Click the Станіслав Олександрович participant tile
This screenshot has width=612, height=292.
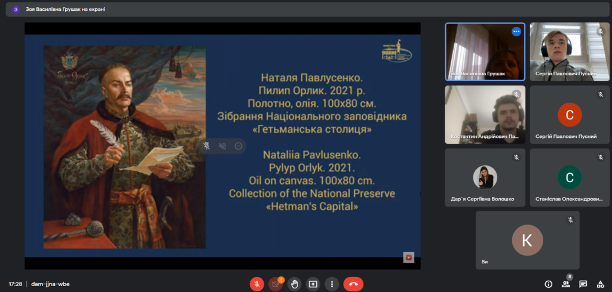(x=569, y=177)
